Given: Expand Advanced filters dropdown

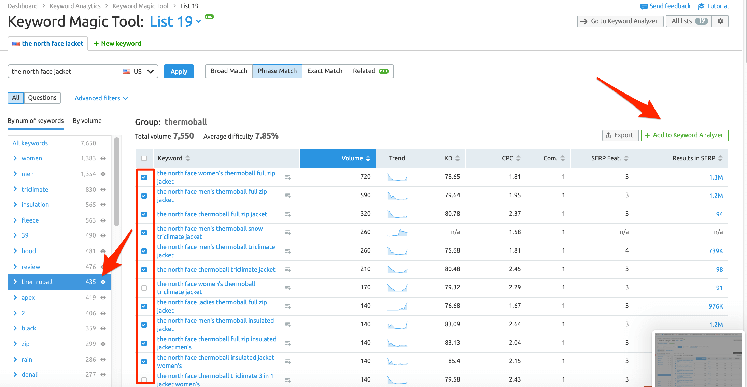Looking at the screenshot, I should 101,98.
